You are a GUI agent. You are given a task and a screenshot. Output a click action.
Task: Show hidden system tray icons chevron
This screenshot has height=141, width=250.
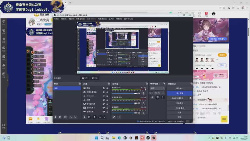point(209,138)
